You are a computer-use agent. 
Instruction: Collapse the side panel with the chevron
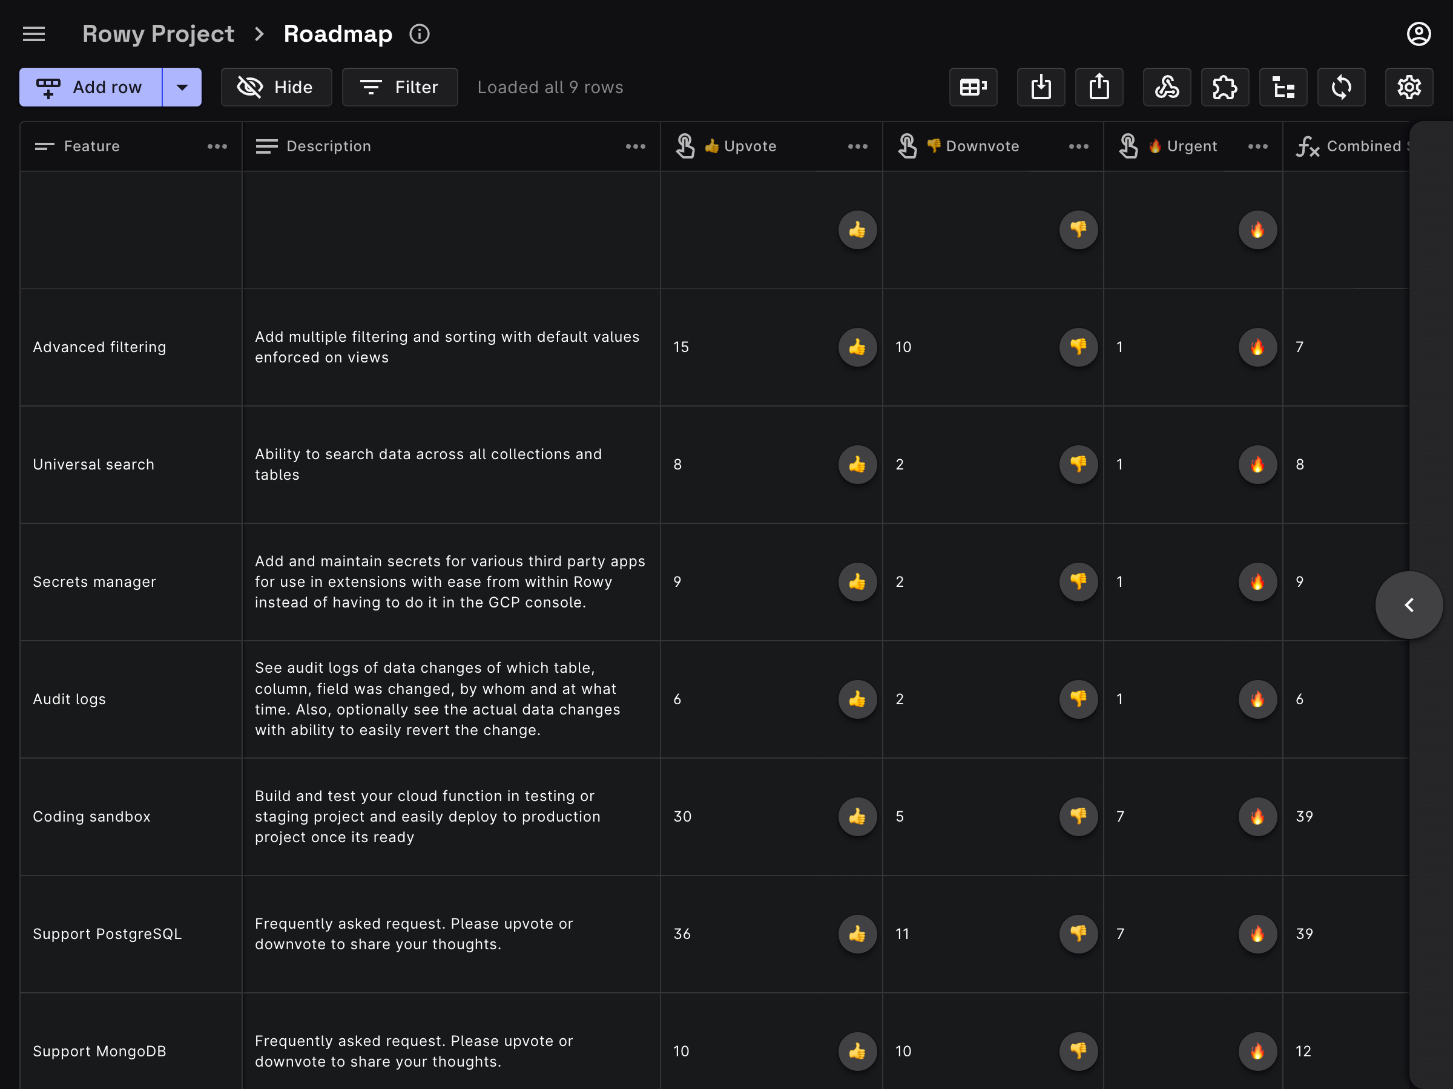click(1408, 604)
